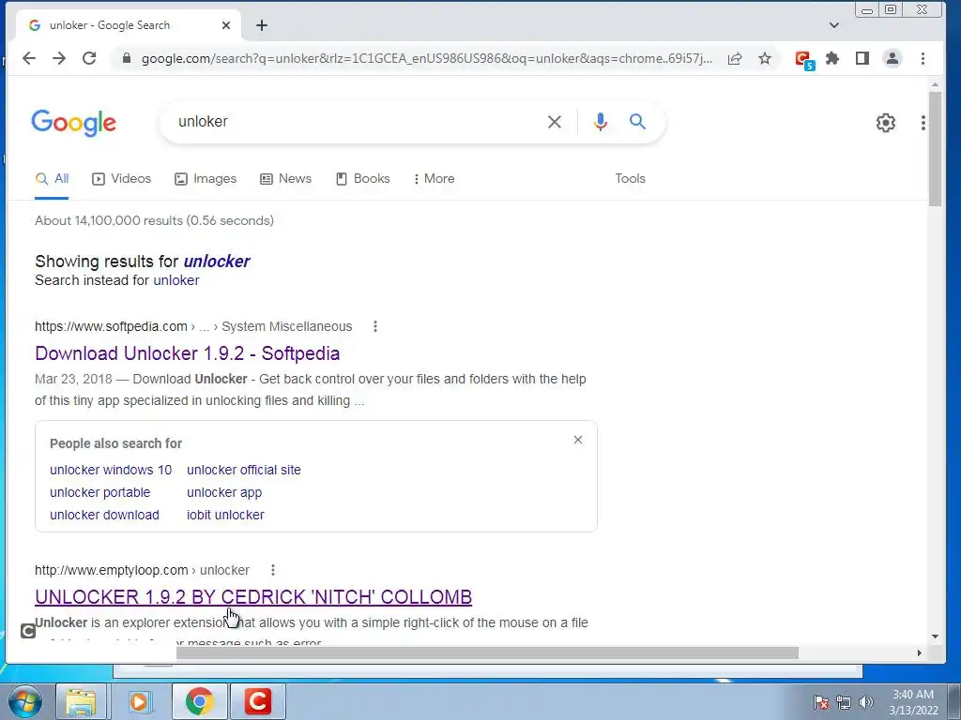Open the Action Center flag icon

[821, 702]
